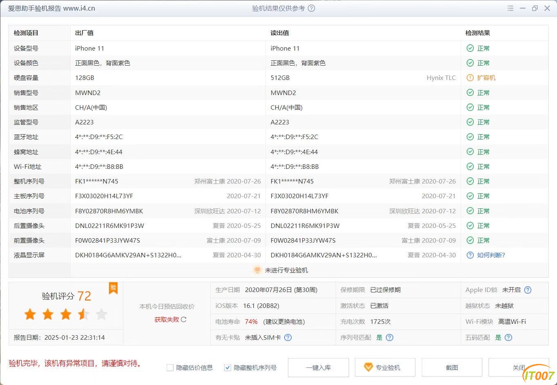The image size is (557, 385).
Task: Click the orange 验 badge on score card
Action: [113, 288]
